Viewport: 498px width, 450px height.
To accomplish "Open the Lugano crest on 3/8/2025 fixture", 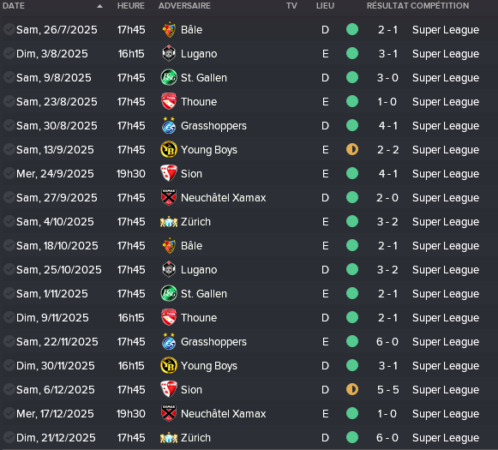I will coord(169,54).
